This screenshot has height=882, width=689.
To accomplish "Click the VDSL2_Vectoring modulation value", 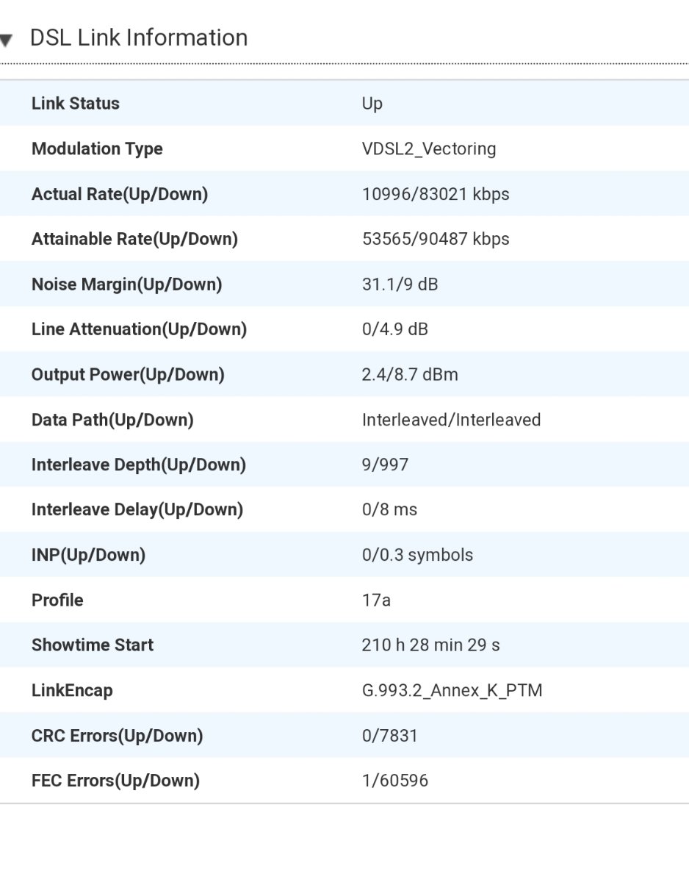I will pyautogui.click(x=429, y=149).
